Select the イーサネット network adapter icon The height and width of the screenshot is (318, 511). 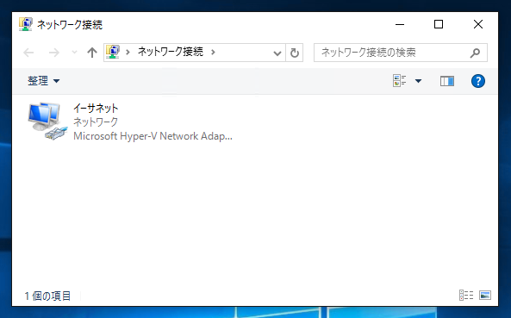pos(47,121)
